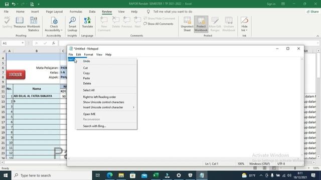This screenshot has width=321, height=180.
Task: Open the Translate tool
Action: click(87, 22)
